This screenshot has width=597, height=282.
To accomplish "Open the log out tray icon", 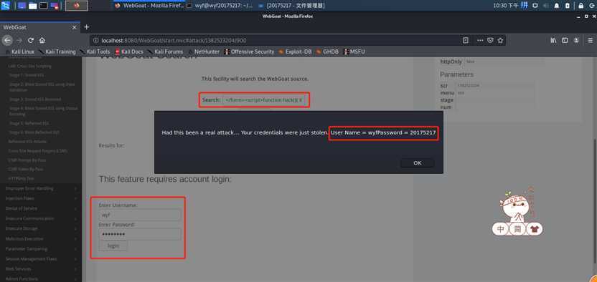I will [591, 6].
